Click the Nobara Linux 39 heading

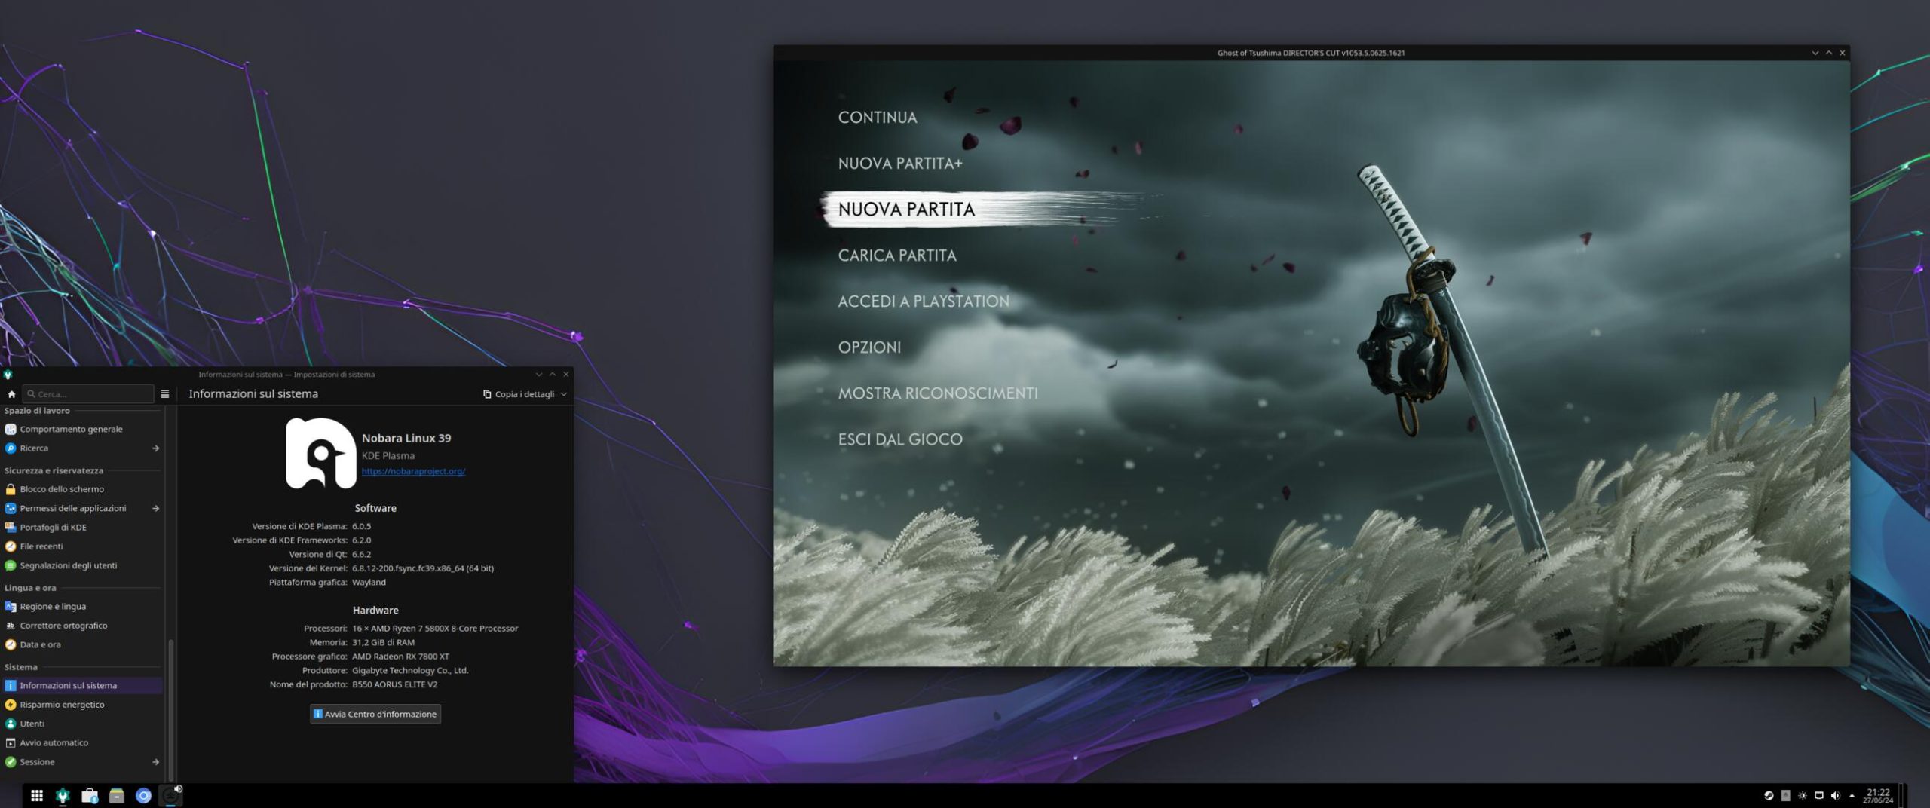[406, 439]
